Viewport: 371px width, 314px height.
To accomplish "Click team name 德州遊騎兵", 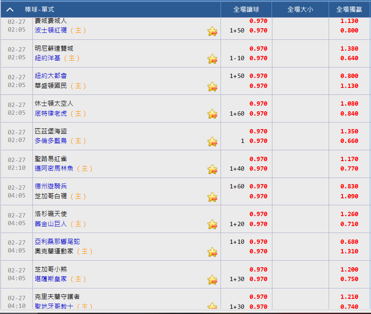I will click(51, 186).
